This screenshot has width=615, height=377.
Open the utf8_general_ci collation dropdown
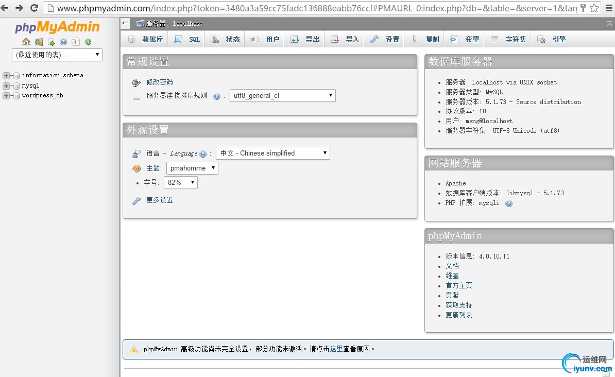(x=282, y=95)
